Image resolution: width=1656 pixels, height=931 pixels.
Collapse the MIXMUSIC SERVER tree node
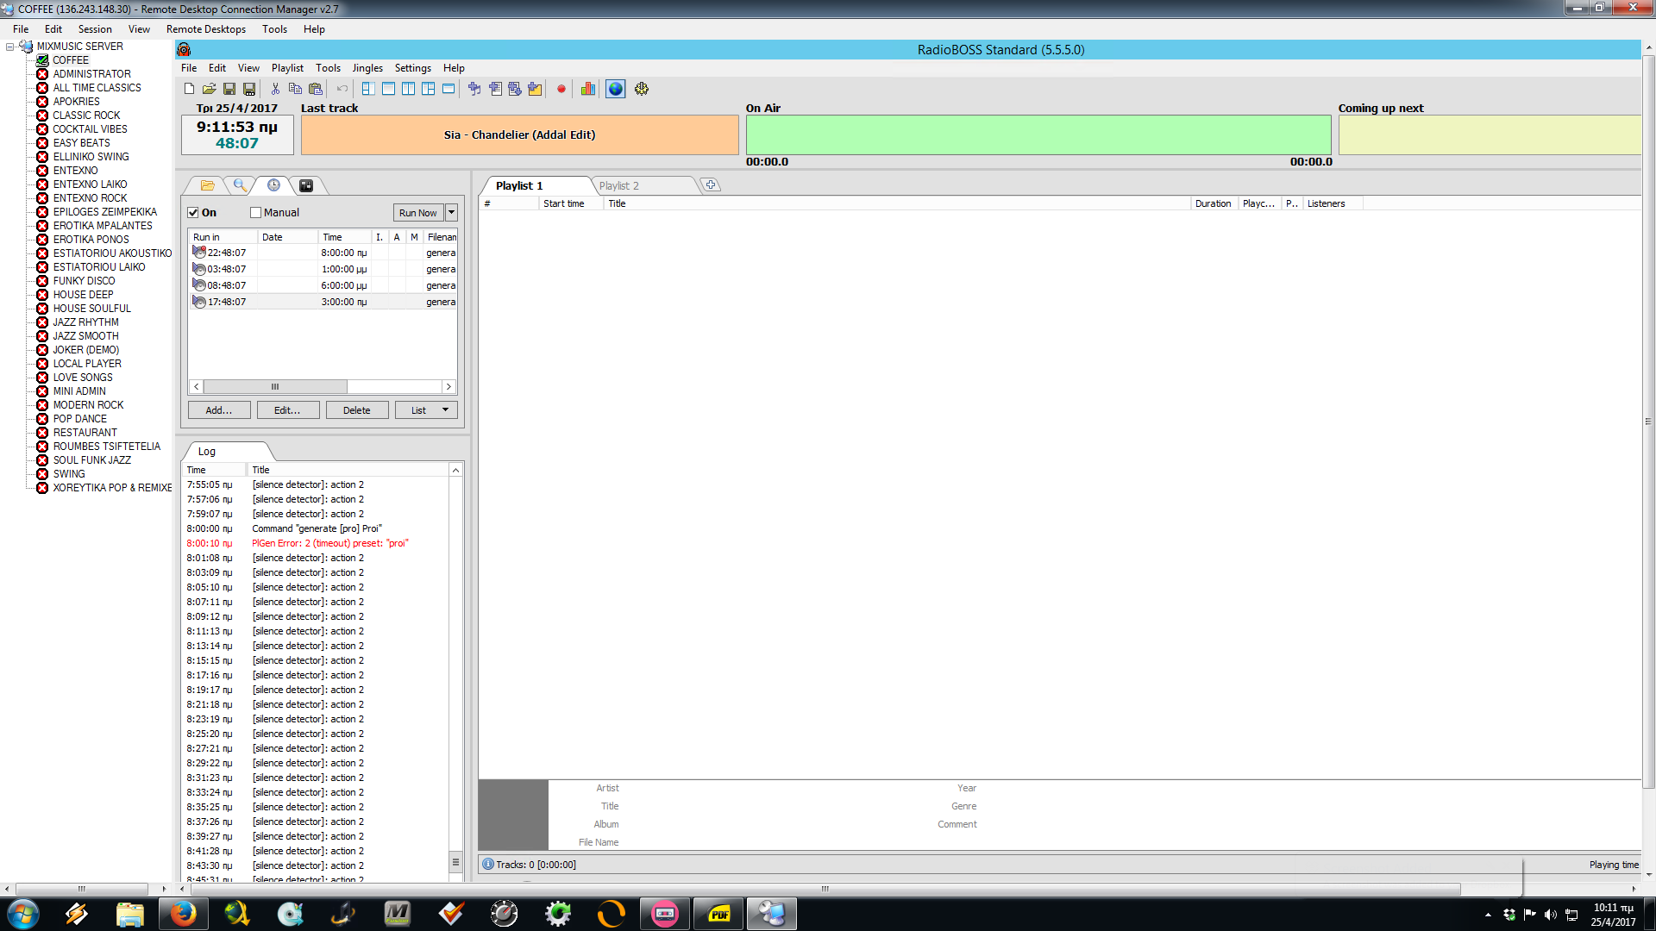tap(10, 47)
